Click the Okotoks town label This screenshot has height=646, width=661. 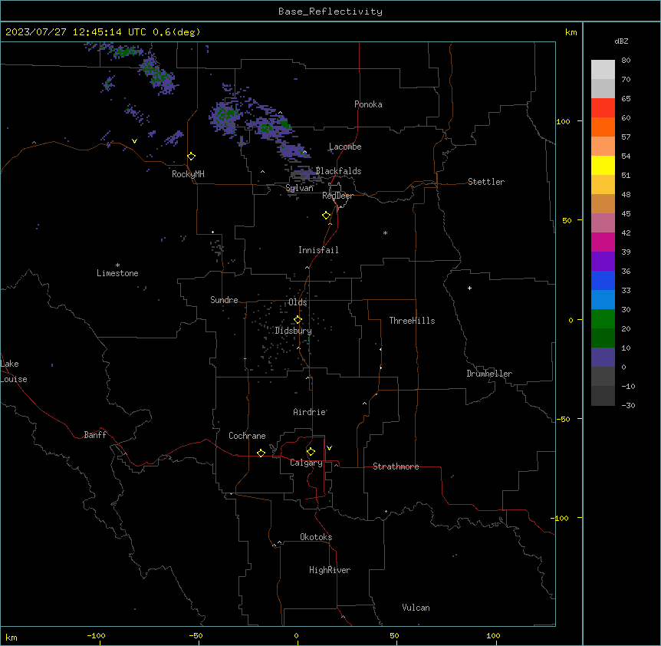(x=316, y=537)
